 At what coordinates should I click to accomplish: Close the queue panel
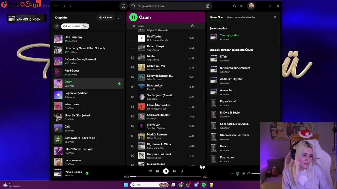(275, 17)
